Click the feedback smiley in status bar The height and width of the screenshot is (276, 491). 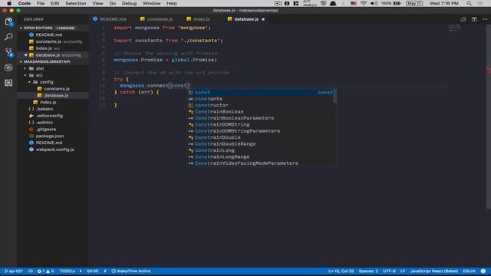coord(483,271)
